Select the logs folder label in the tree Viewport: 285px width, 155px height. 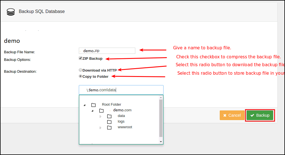tap(121, 121)
